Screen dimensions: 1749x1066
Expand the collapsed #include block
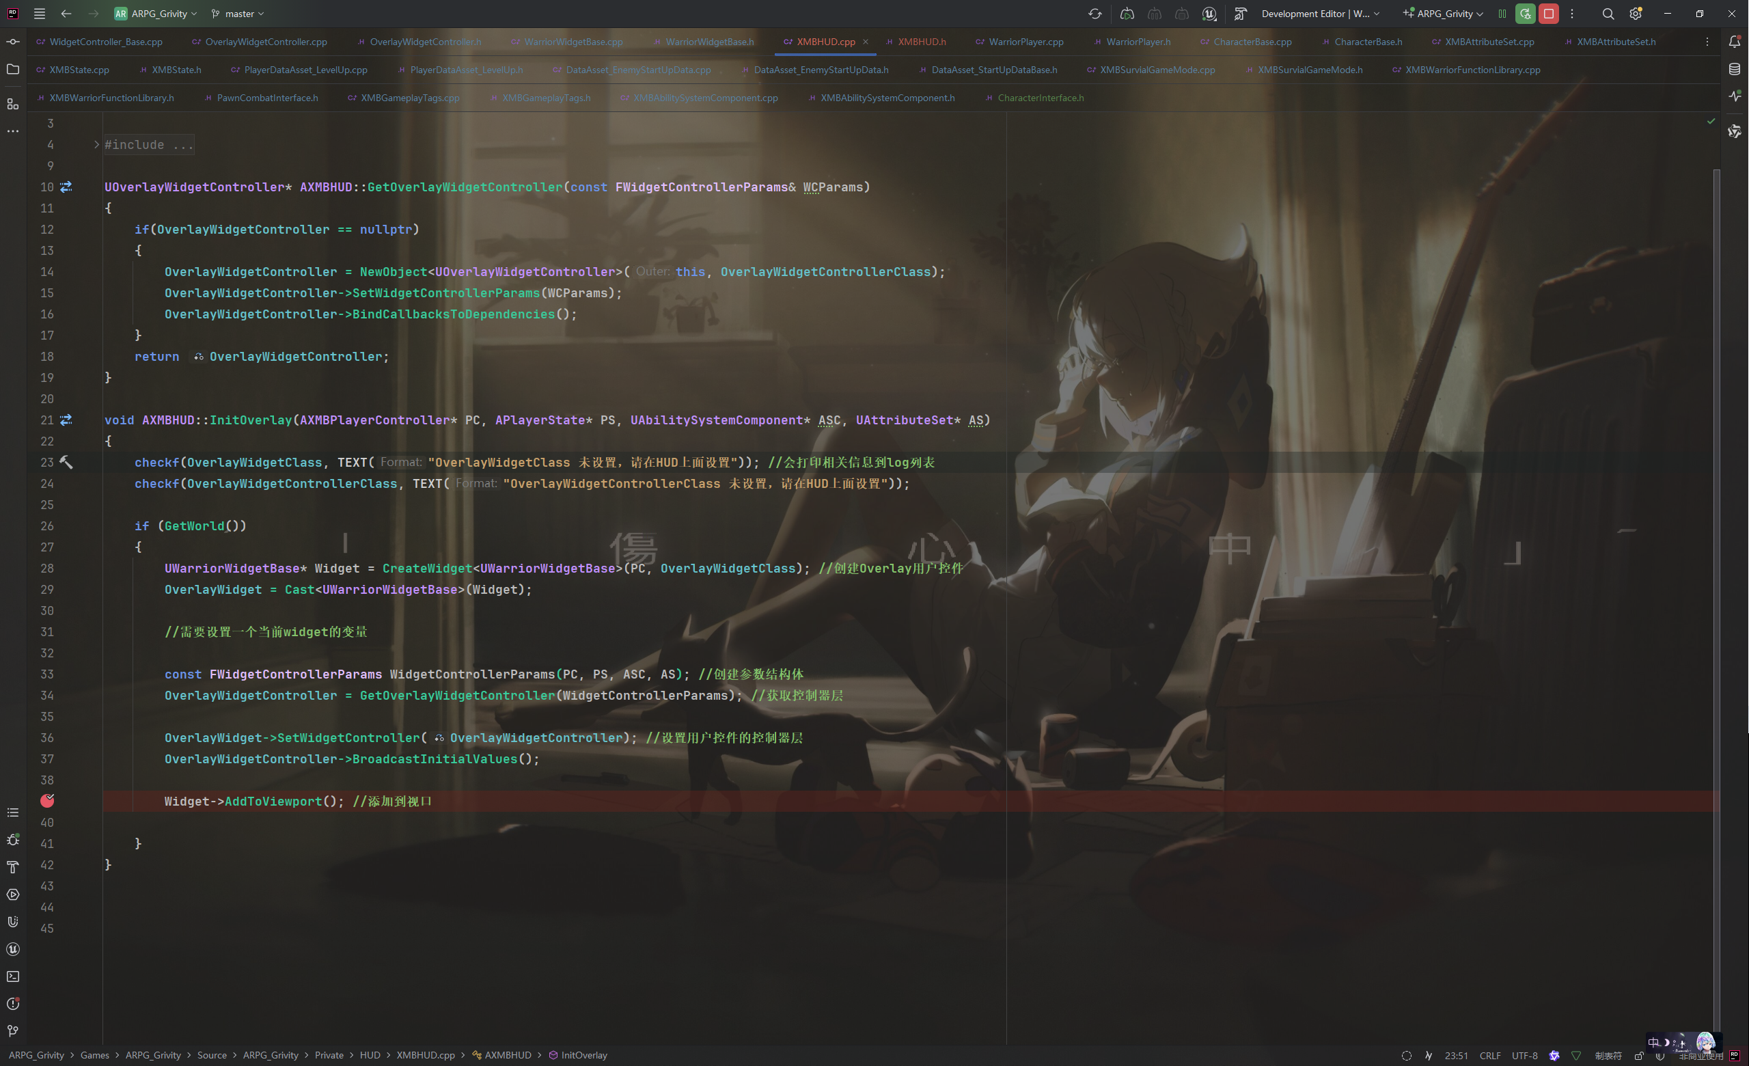coord(96,144)
